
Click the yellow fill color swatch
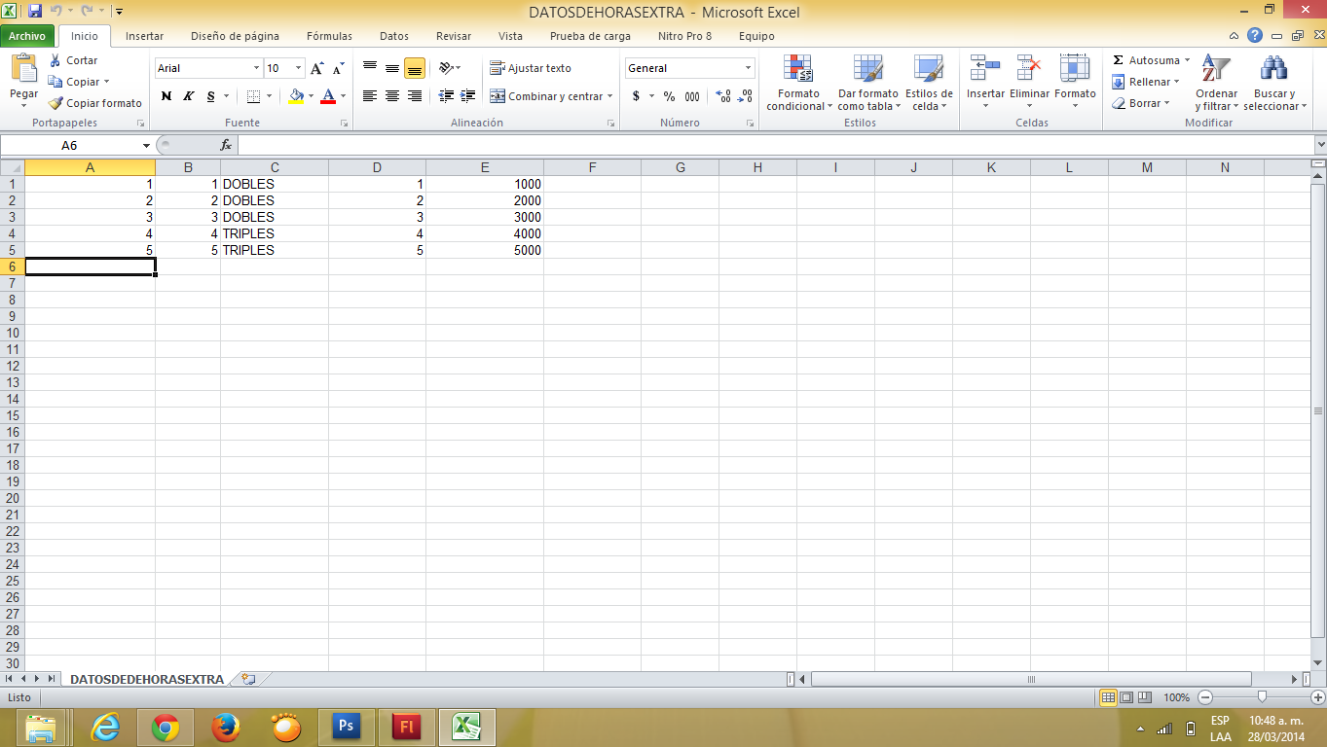pyautogui.click(x=296, y=96)
